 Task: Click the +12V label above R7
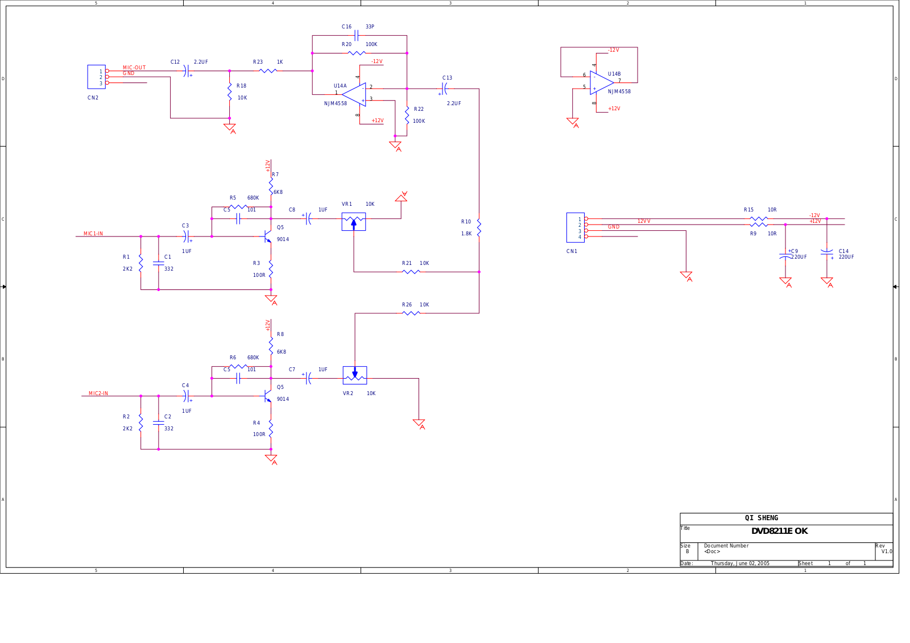(x=268, y=166)
